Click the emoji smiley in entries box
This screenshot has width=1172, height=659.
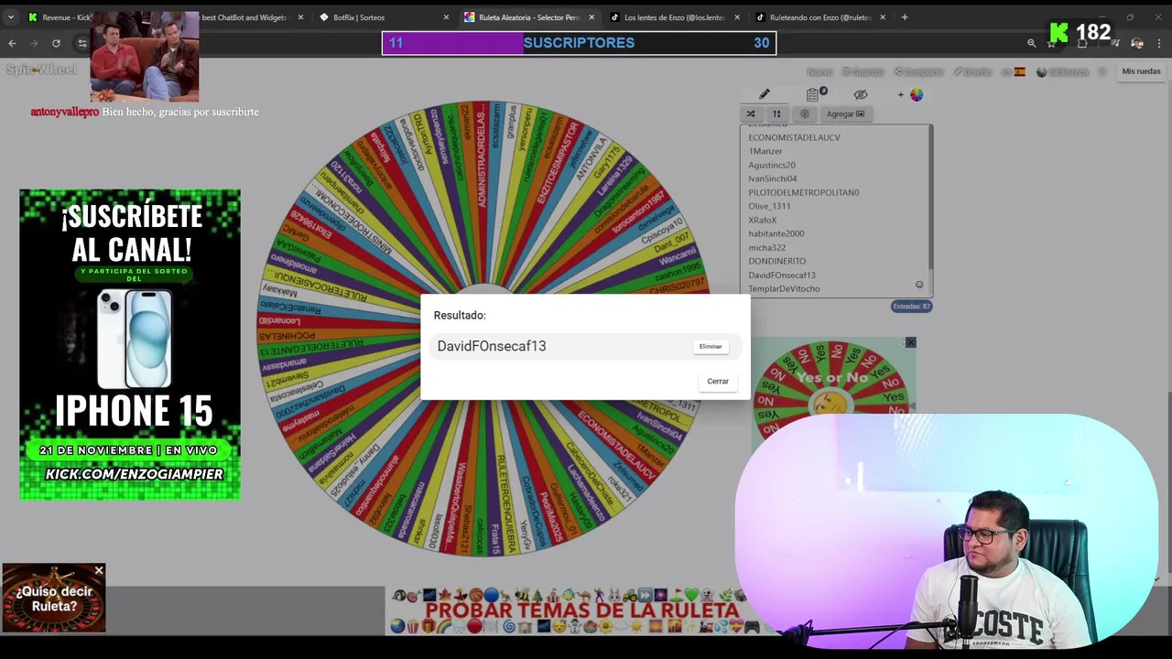pyautogui.click(x=919, y=285)
